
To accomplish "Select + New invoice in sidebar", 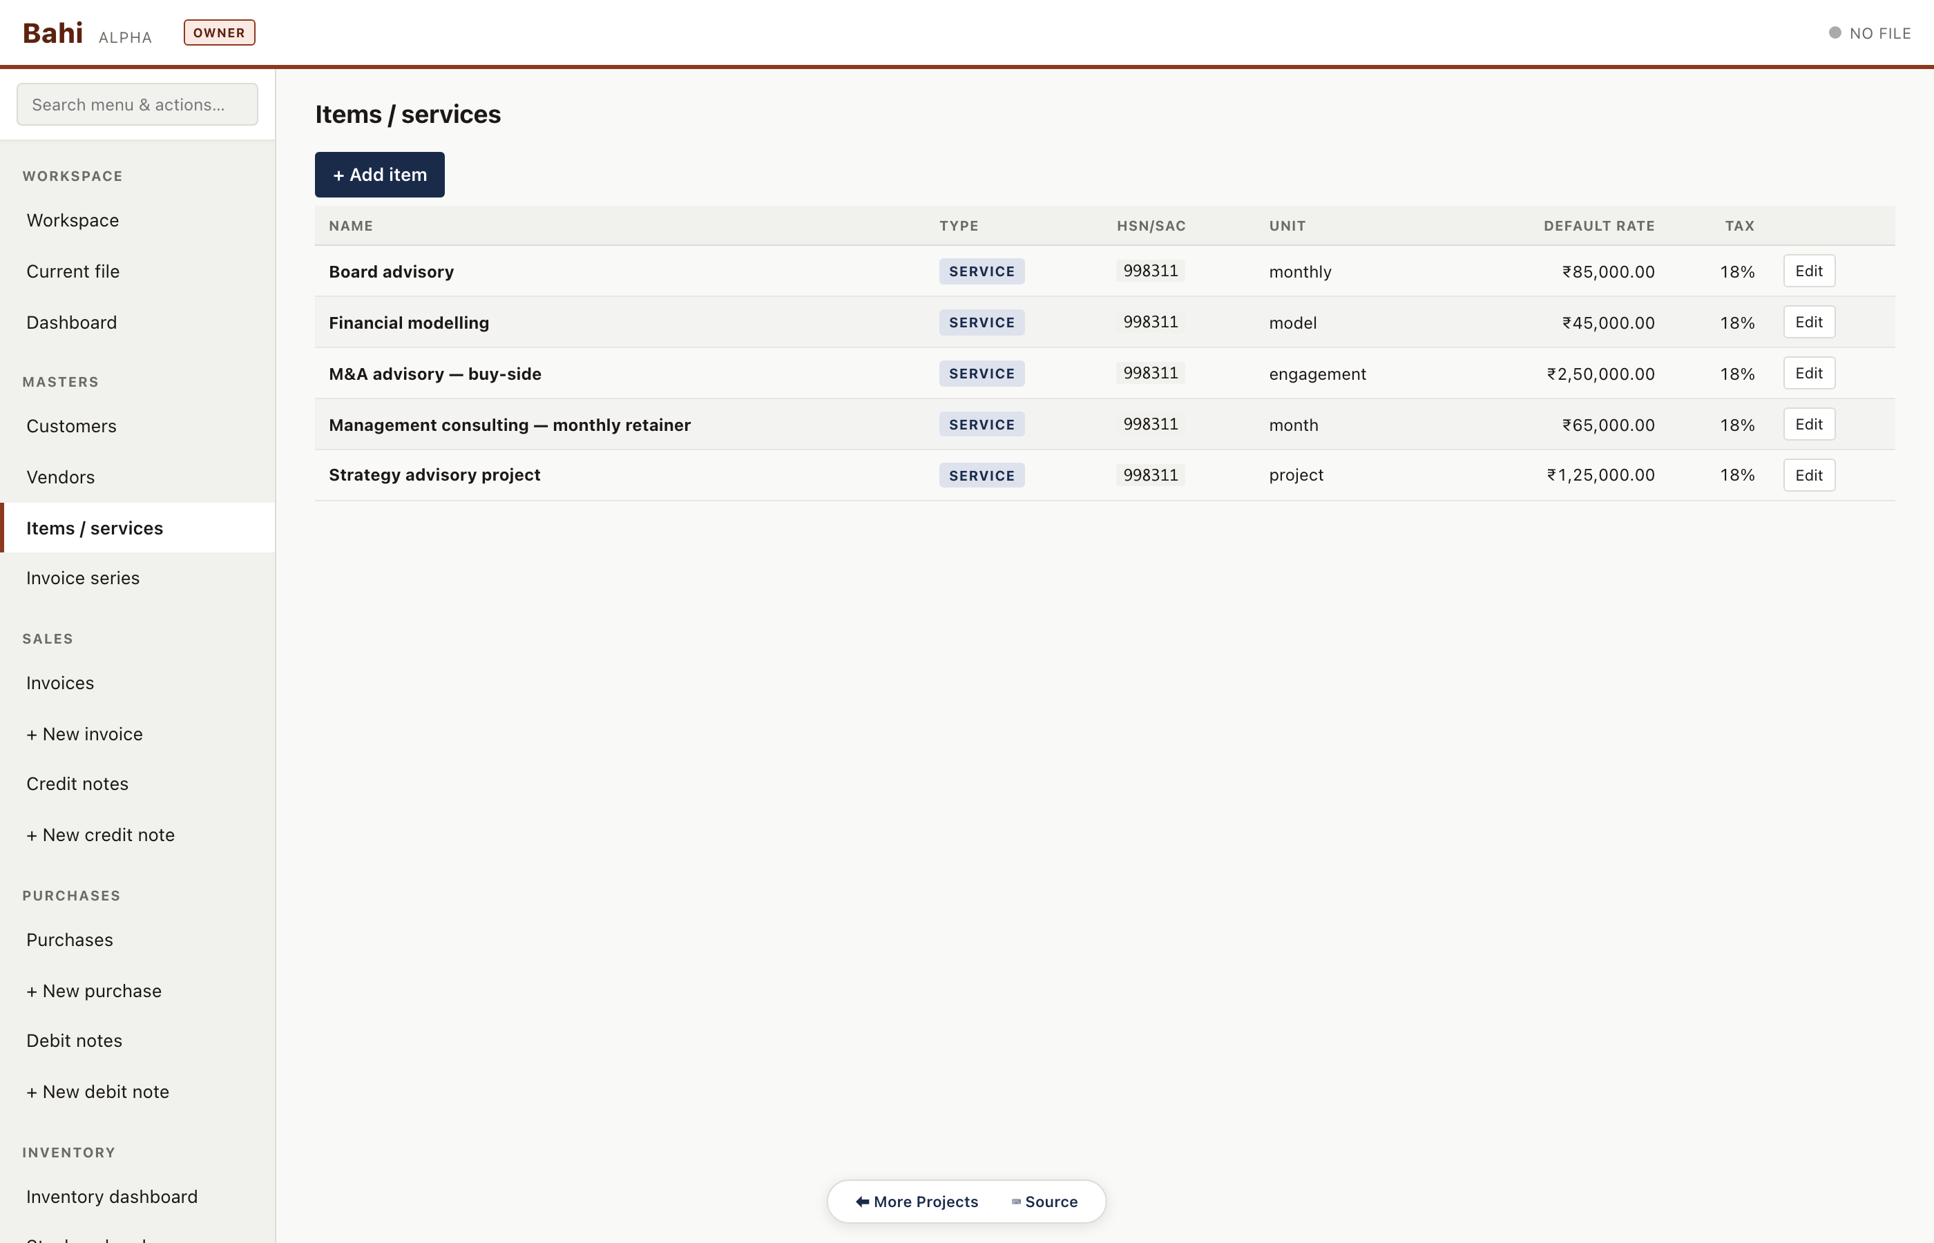I will 84,733.
